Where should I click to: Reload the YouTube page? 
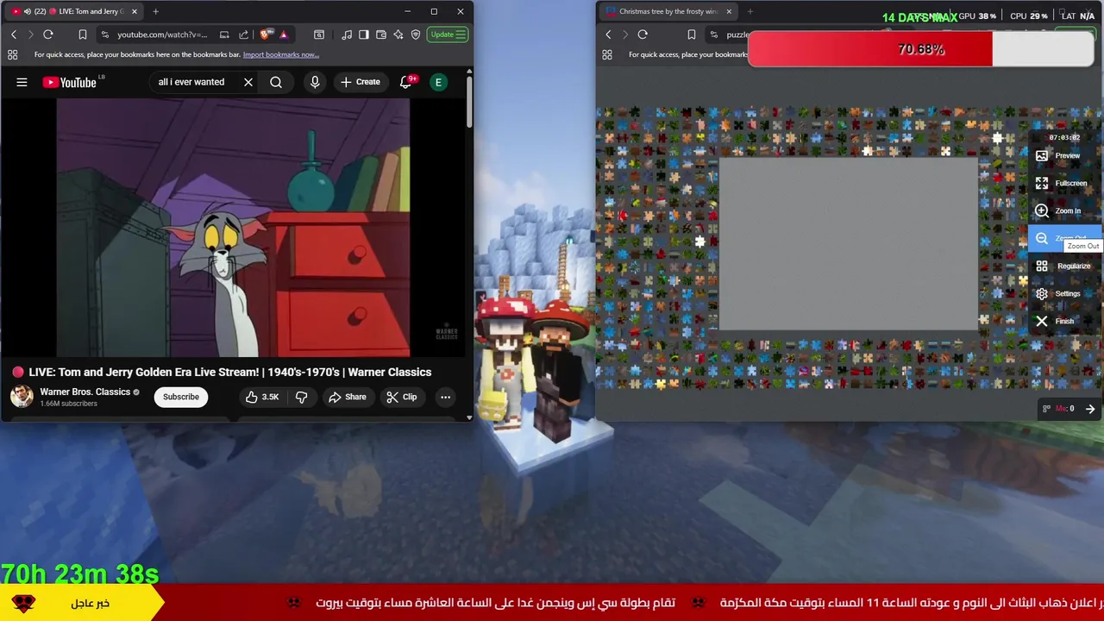(48, 34)
